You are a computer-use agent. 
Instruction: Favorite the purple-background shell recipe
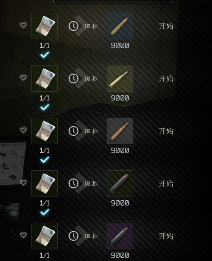[23, 235]
